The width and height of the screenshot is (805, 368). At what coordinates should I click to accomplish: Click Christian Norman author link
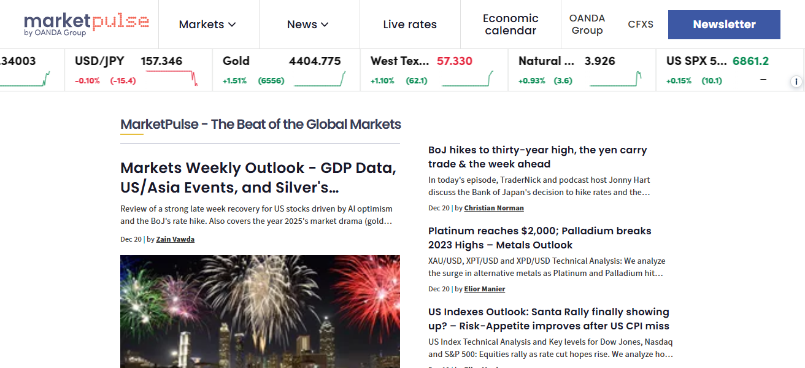(493, 207)
